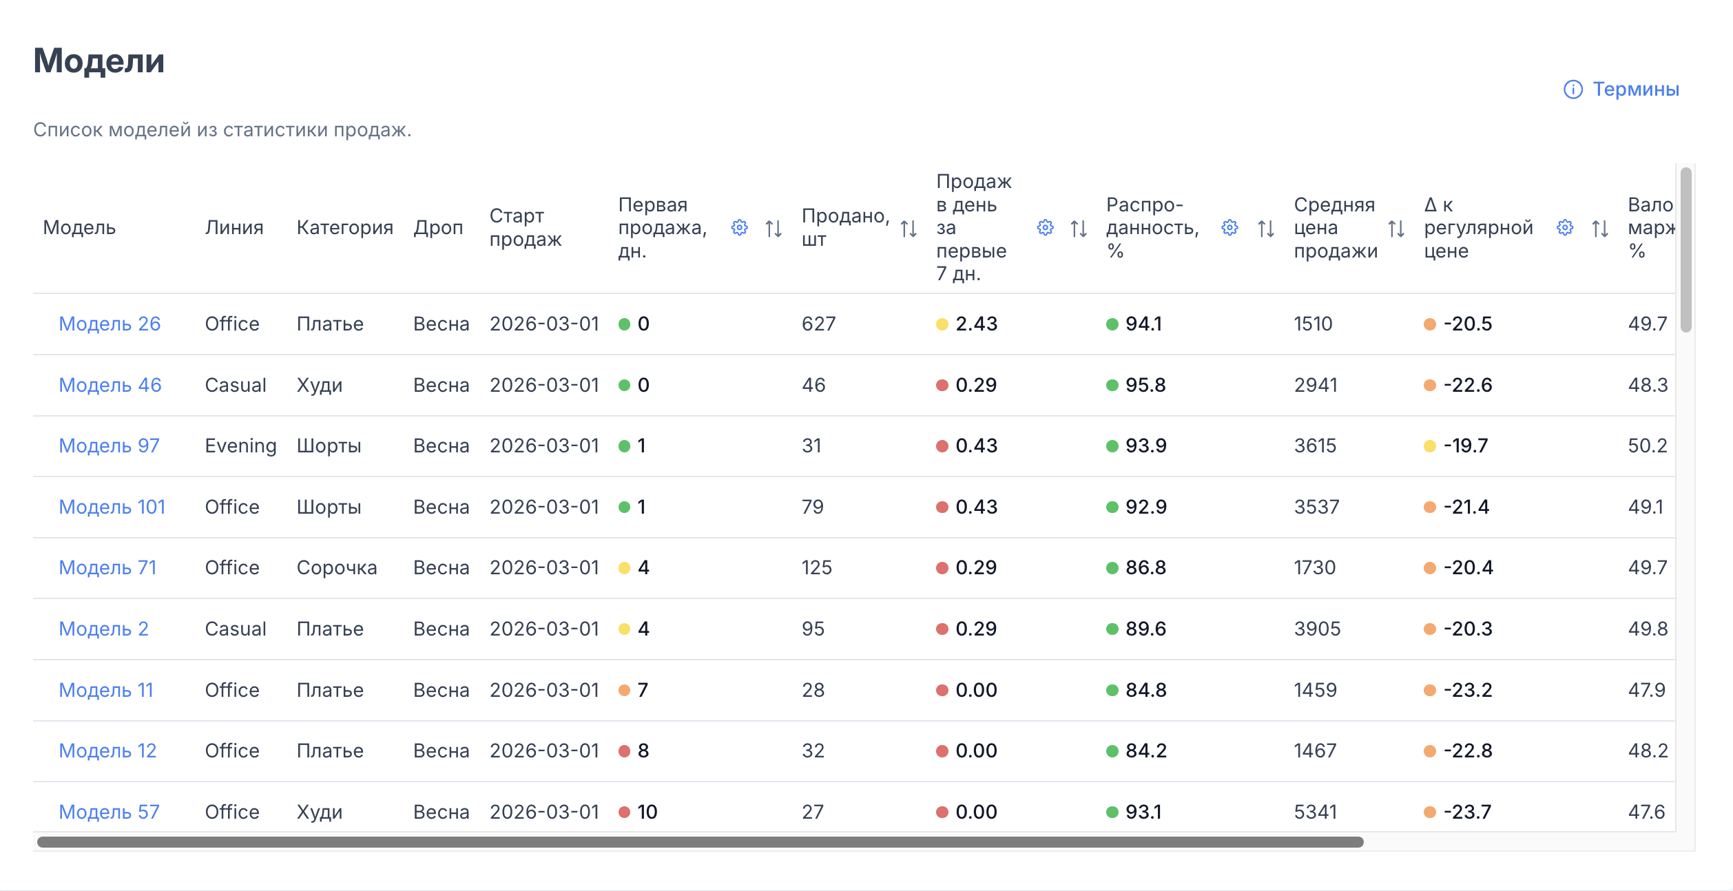Image resolution: width=1733 pixels, height=891 pixels.
Task: Open Модель 101 link
Action: pos(112,507)
